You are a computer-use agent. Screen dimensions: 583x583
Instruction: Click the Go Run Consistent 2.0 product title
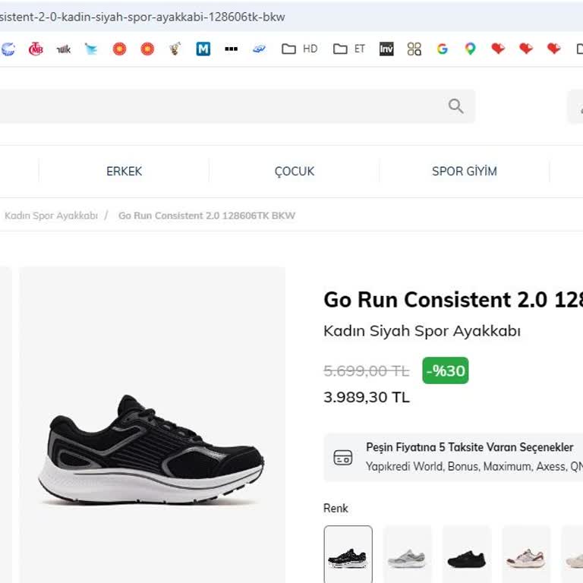pos(453,299)
